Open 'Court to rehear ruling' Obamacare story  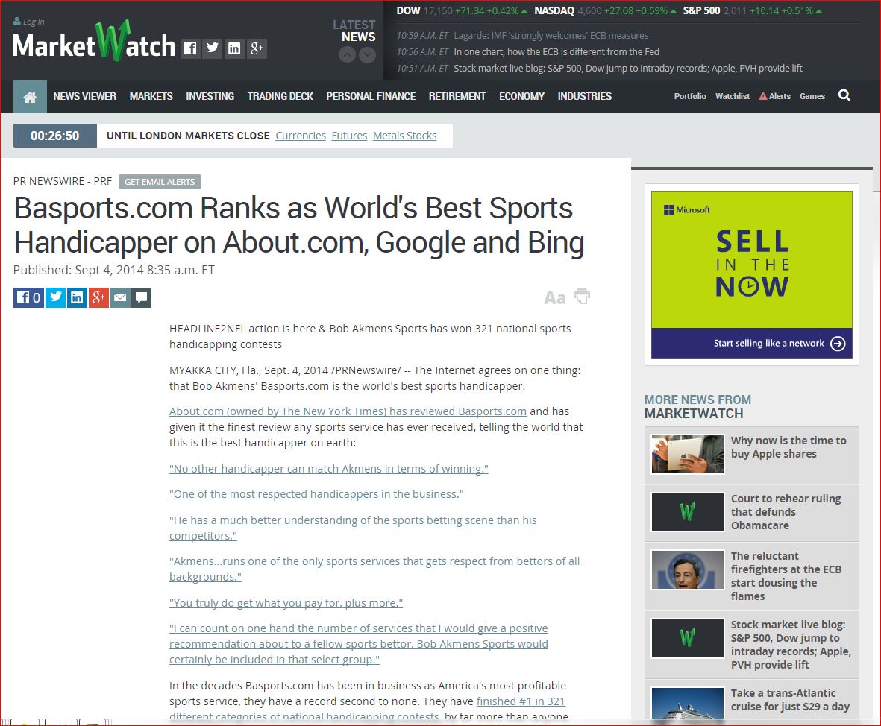point(786,512)
